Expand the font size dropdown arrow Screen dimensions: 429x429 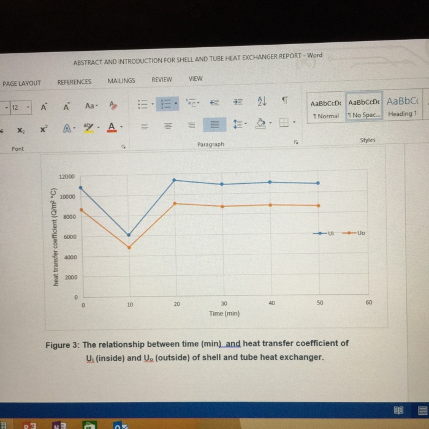click(28, 107)
